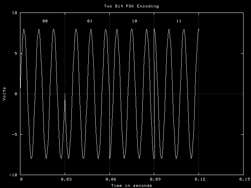The image size is (251, 188).
Task: Click the 0 y-axis tick label
Action: coord(16,94)
